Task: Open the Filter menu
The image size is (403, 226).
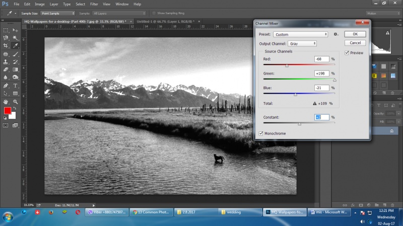Action: pos(94,4)
